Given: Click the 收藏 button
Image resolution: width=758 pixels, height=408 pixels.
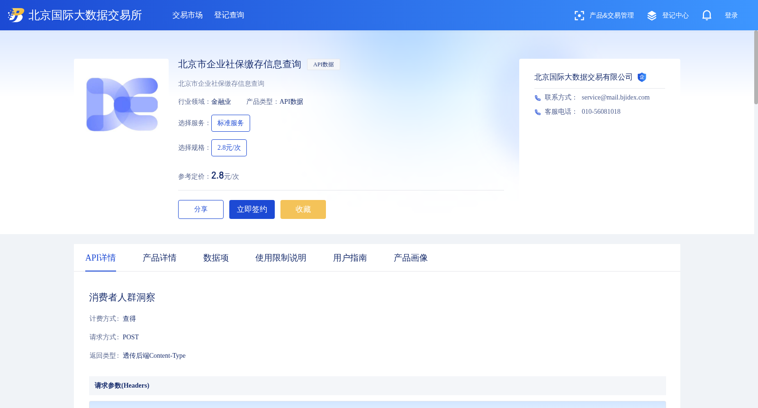Looking at the screenshot, I should (303, 209).
